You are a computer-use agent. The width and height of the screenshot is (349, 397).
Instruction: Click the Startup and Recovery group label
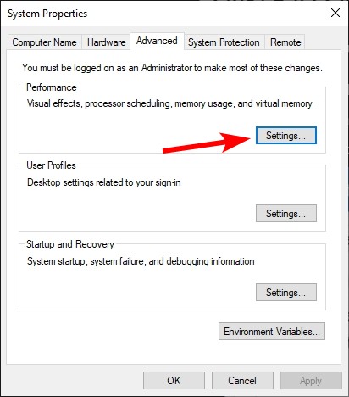[x=70, y=244]
